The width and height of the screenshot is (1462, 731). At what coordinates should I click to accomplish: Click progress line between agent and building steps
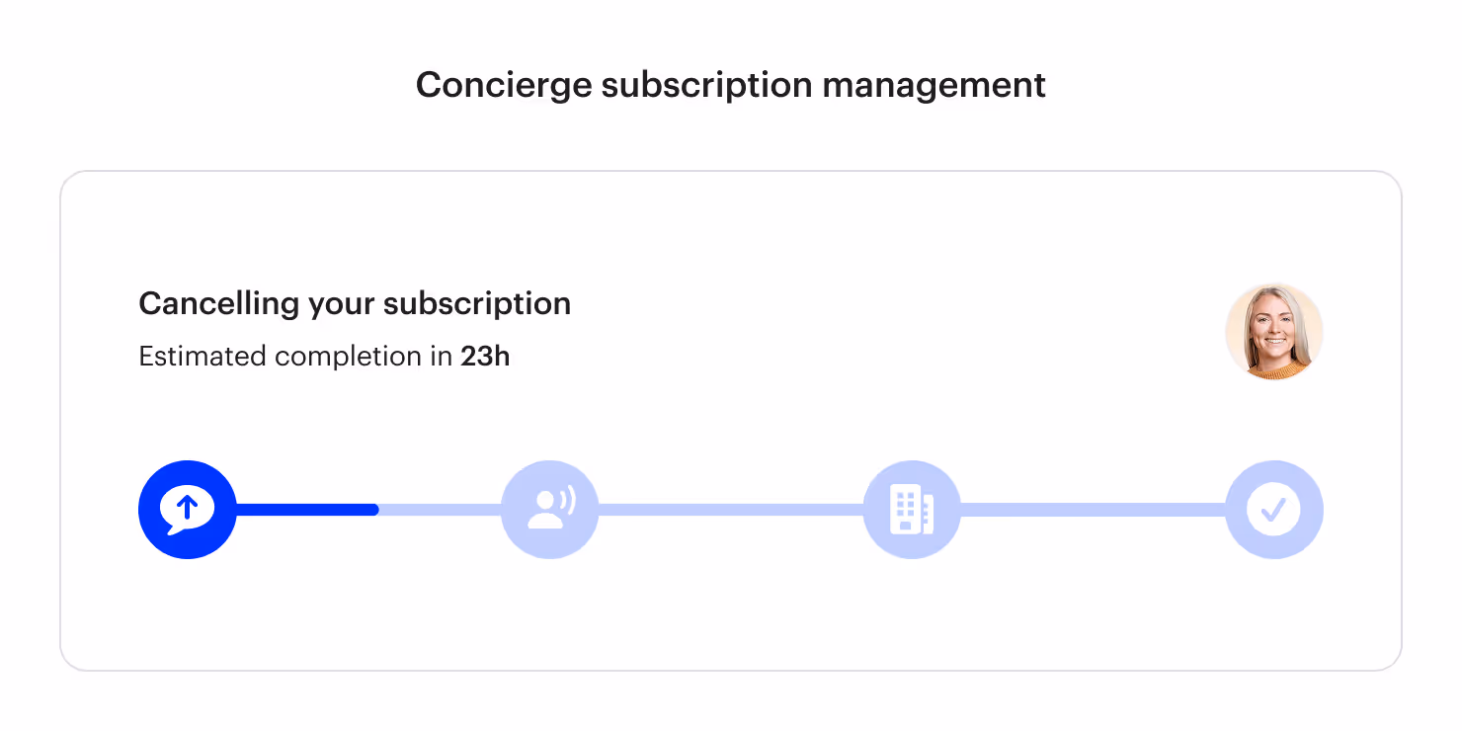click(731, 510)
